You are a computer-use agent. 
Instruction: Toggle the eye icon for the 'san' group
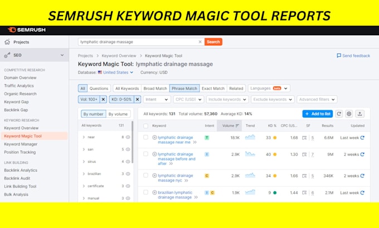[x=128, y=149]
